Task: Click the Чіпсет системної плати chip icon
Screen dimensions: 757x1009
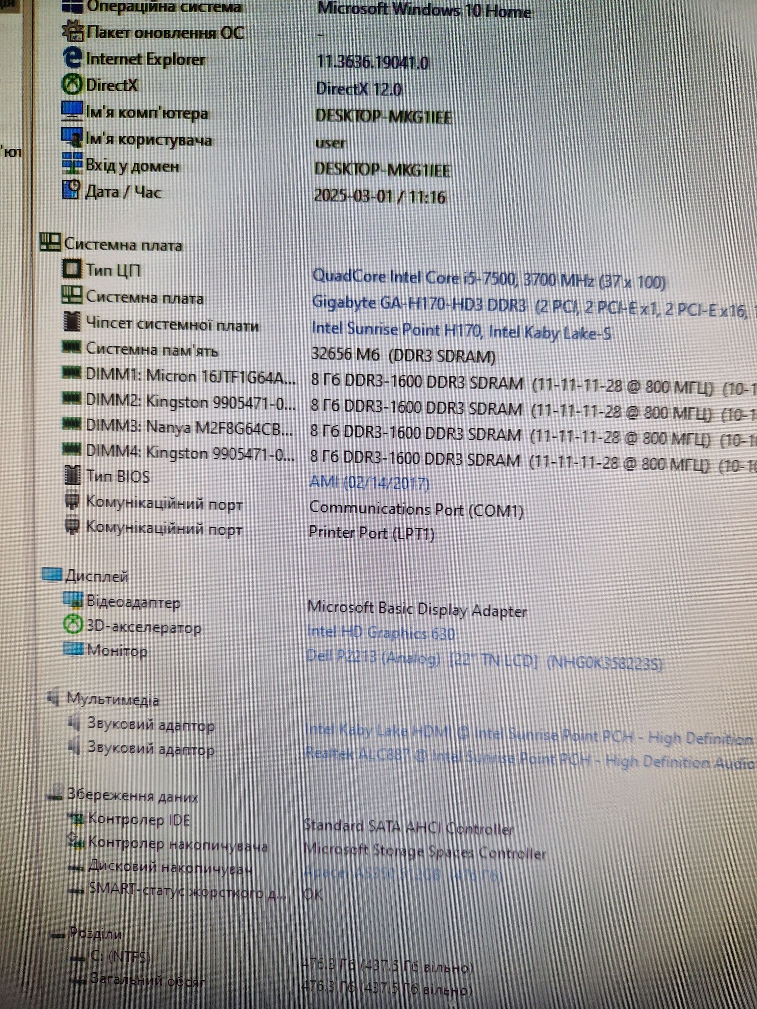Action: [x=72, y=322]
